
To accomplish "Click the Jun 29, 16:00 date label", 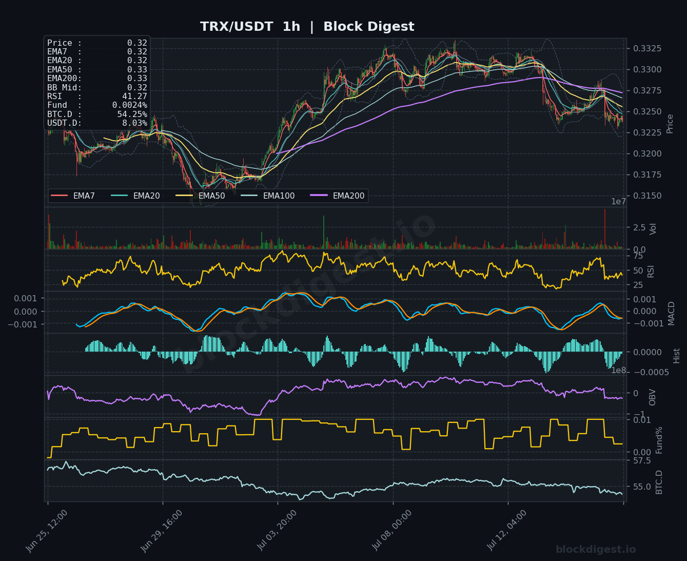I will coord(162,531).
